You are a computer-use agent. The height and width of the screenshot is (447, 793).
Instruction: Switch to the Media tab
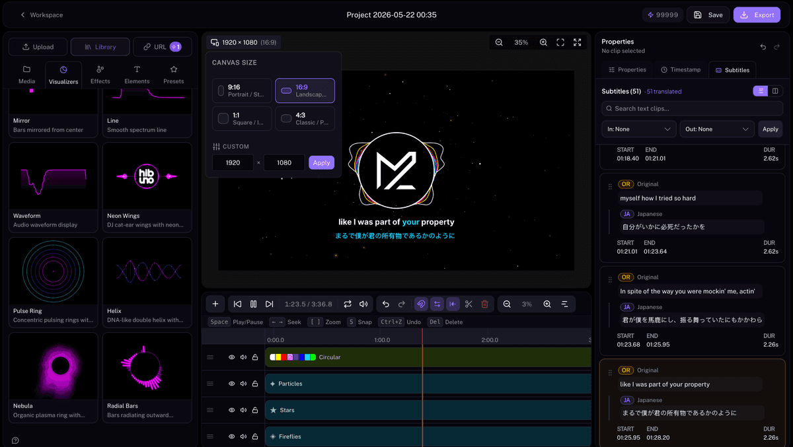pos(26,75)
